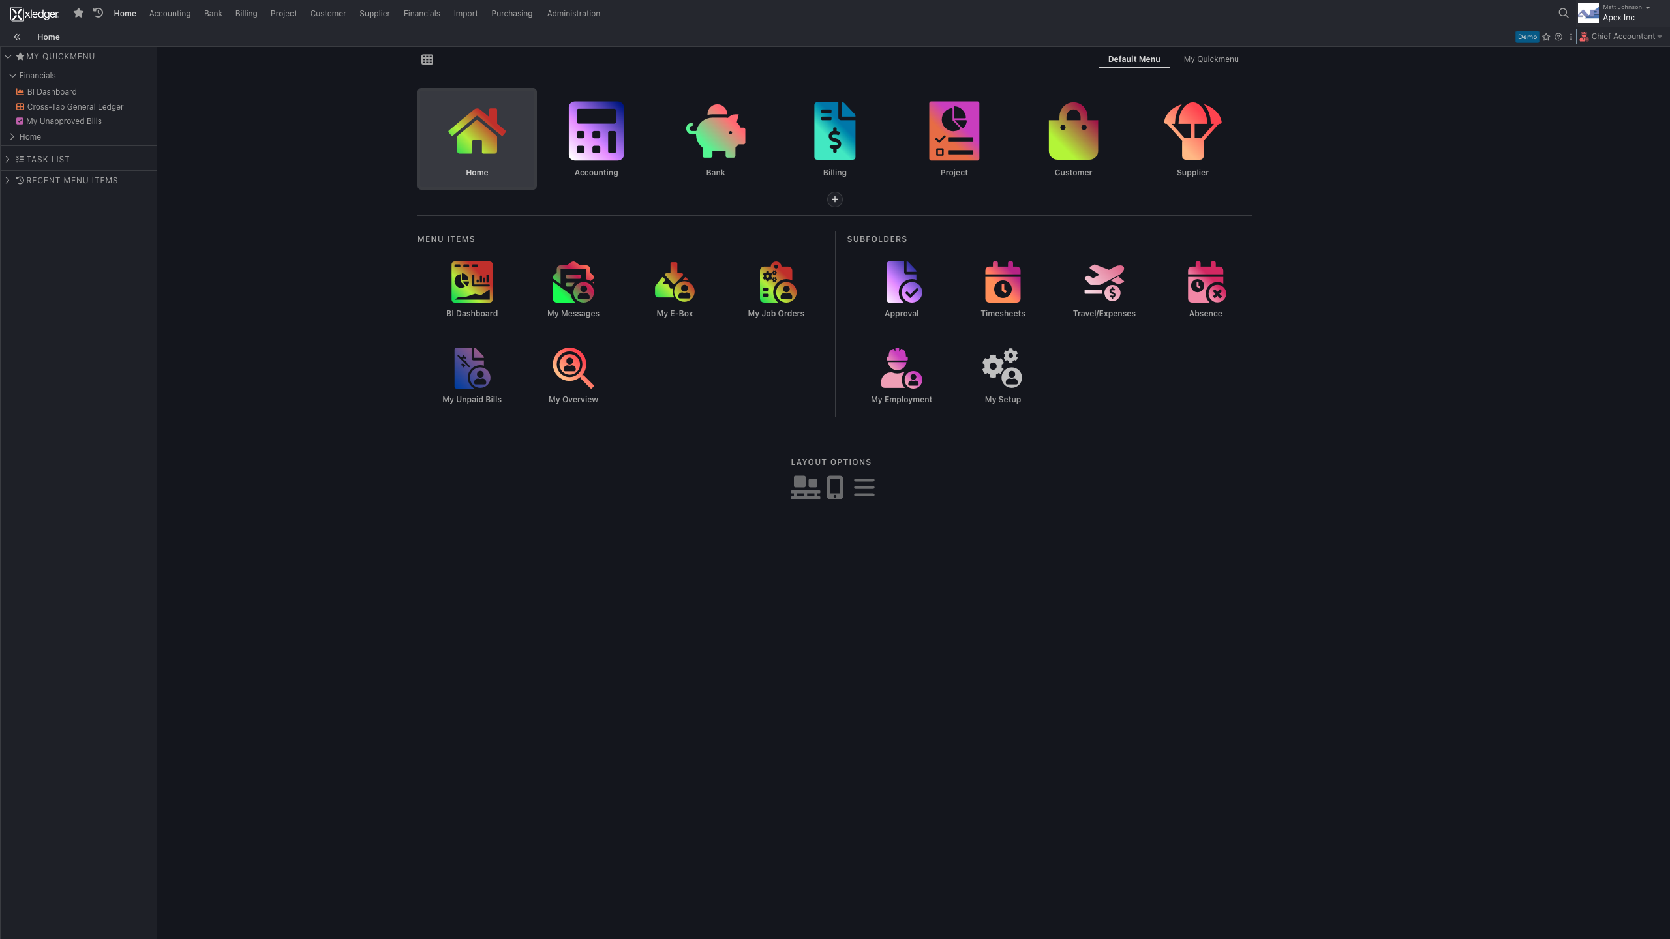
Task: Collapse the Financials quickmenu folder
Action: [x=12, y=76]
